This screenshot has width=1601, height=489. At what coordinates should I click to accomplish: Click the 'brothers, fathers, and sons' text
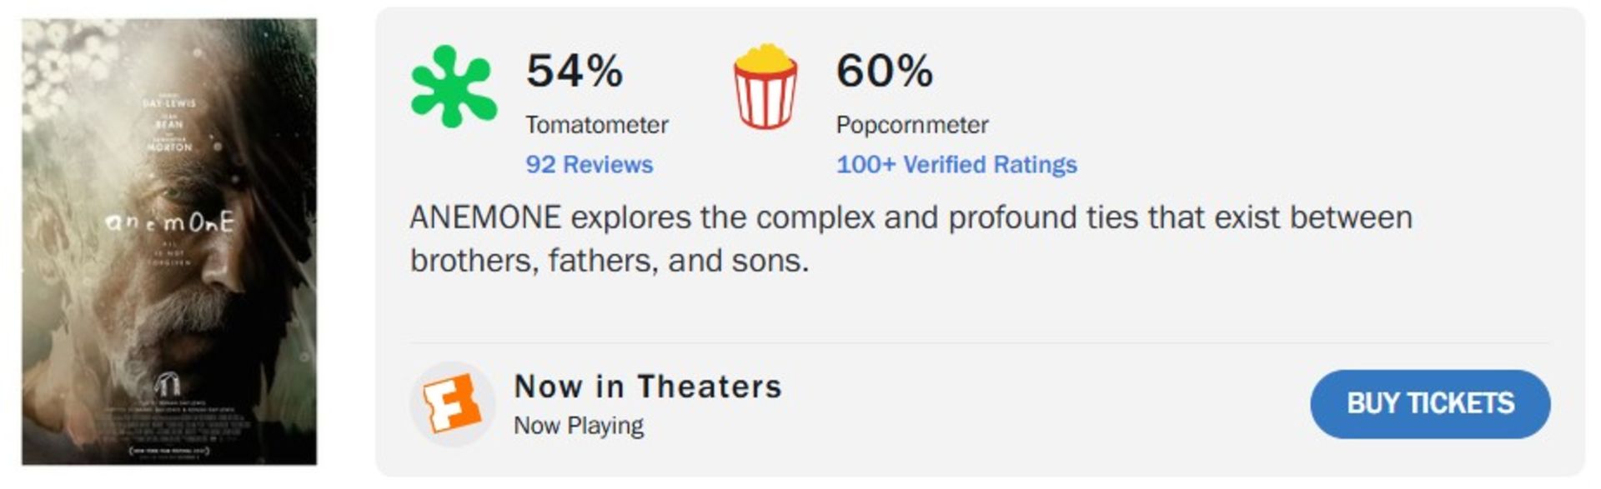tap(609, 262)
